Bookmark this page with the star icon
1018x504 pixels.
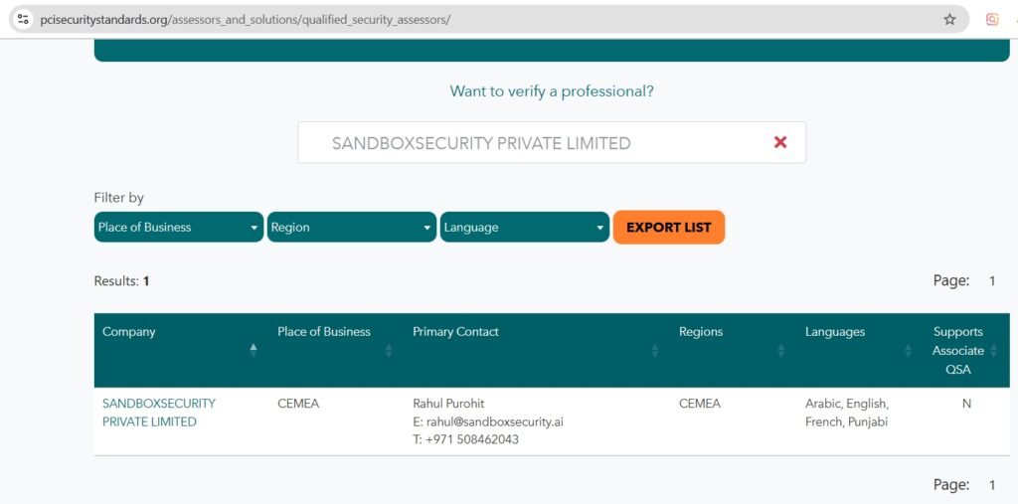[949, 19]
